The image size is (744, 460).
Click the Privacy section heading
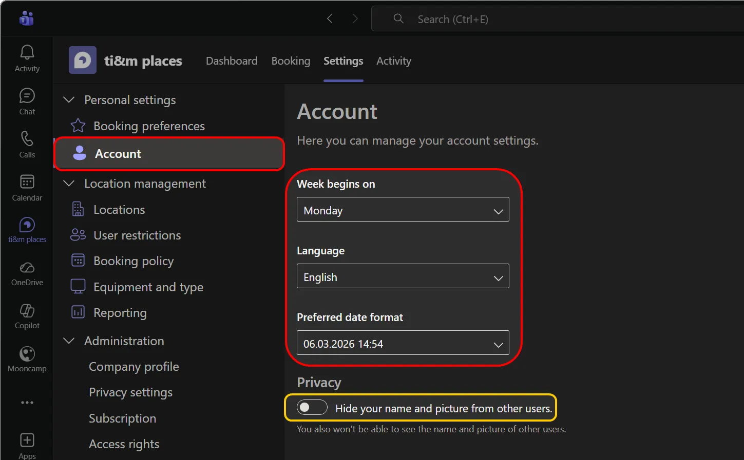click(319, 383)
